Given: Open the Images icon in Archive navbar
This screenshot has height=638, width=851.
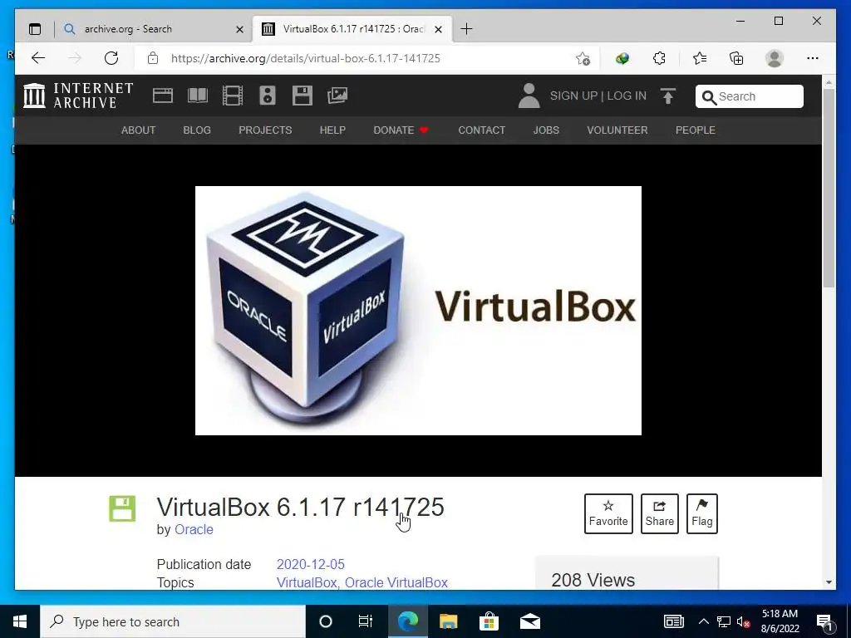Looking at the screenshot, I should (x=337, y=96).
